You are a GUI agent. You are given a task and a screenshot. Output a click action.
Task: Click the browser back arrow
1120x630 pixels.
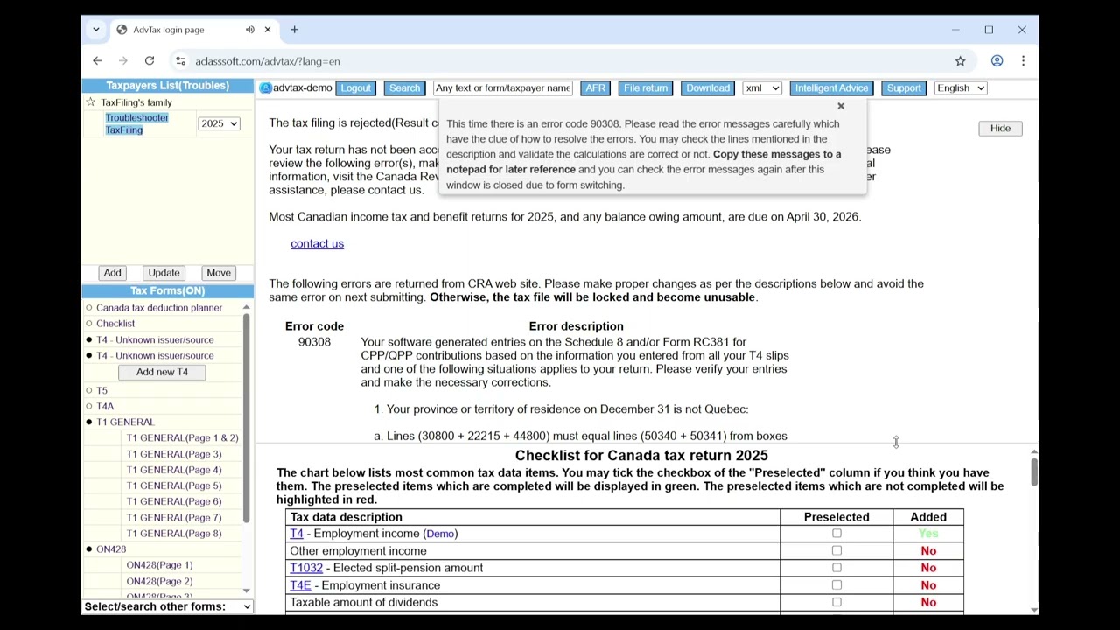(x=97, y=61)
